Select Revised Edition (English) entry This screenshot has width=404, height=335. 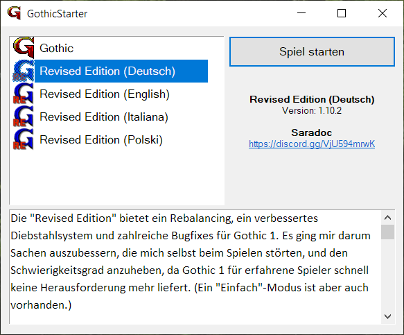click(x=105, y=94)
